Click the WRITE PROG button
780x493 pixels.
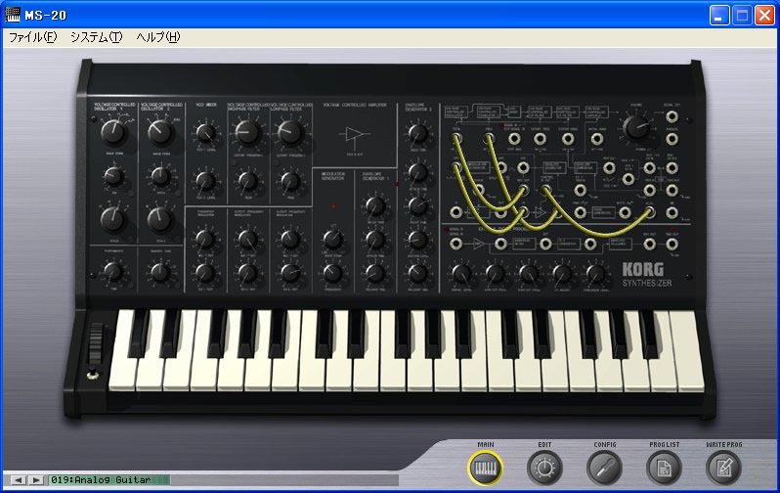(x=723, y=469)
